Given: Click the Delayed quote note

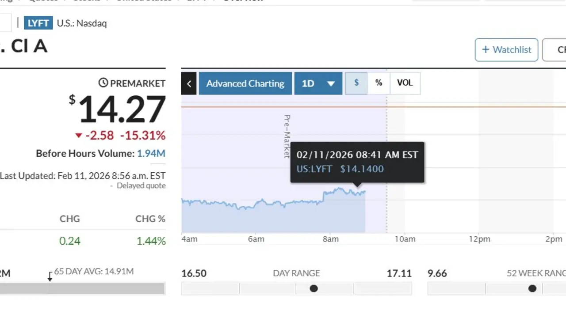Looking at the screenshot, I should pos(141,186).
